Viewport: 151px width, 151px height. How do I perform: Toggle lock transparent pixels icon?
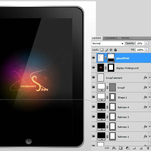(102, 50)
